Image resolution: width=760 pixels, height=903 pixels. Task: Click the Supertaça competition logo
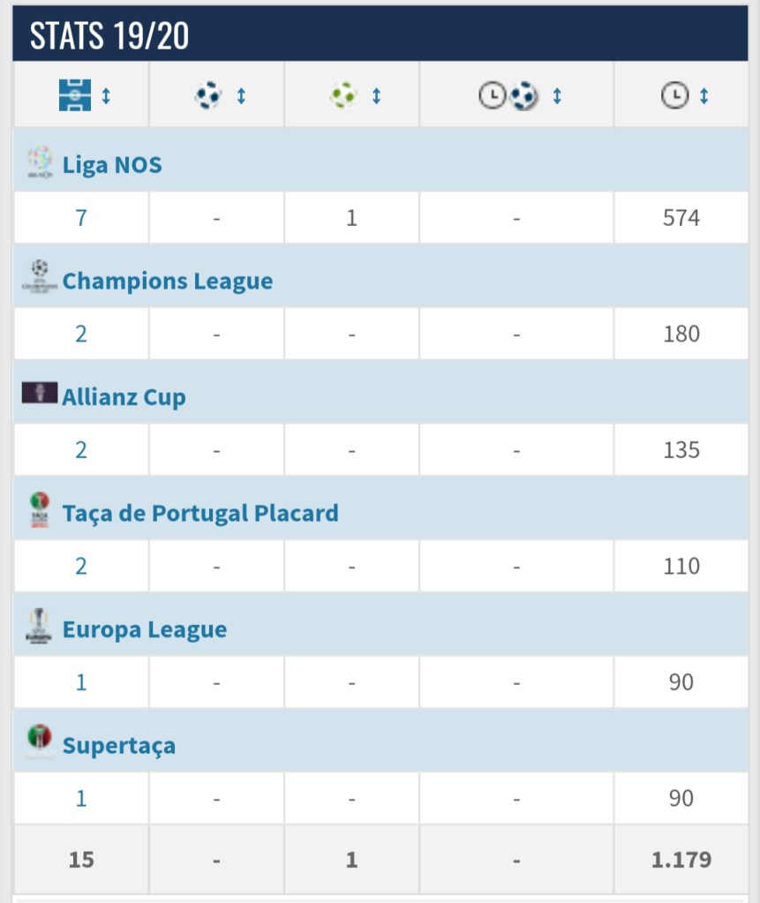pos(40,741)
